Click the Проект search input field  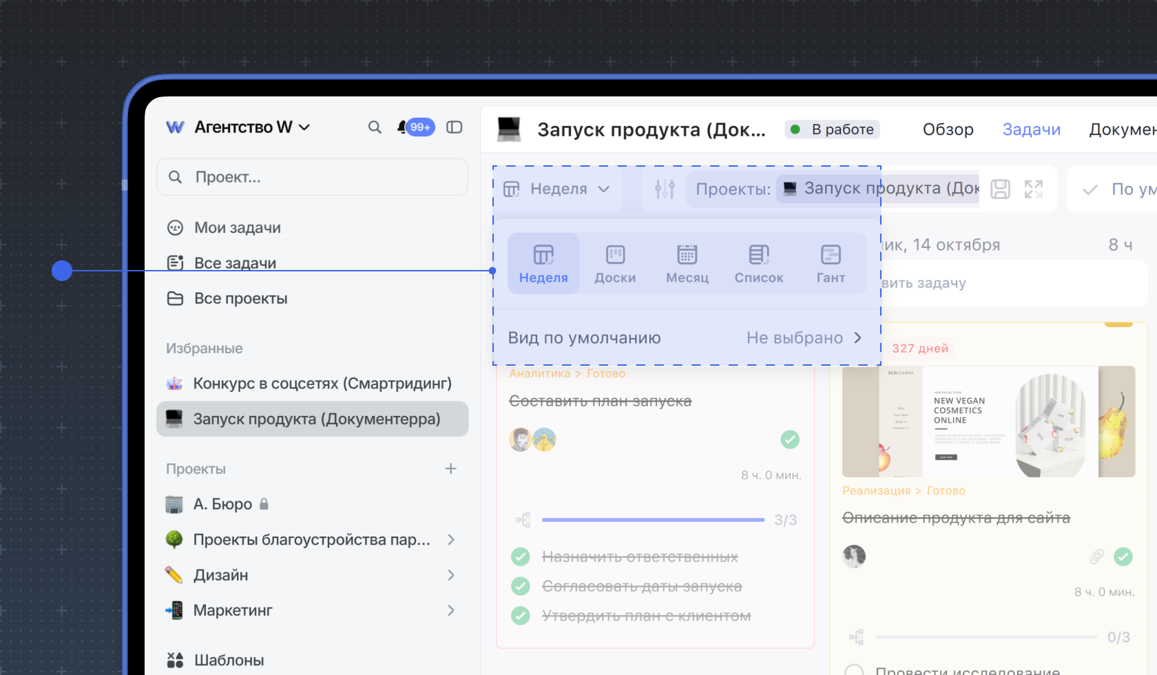313,177
